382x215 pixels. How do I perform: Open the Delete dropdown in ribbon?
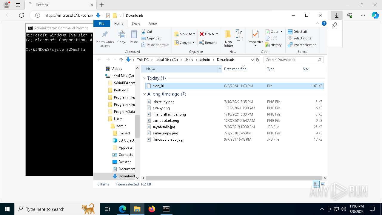click(x=209, y=34)
